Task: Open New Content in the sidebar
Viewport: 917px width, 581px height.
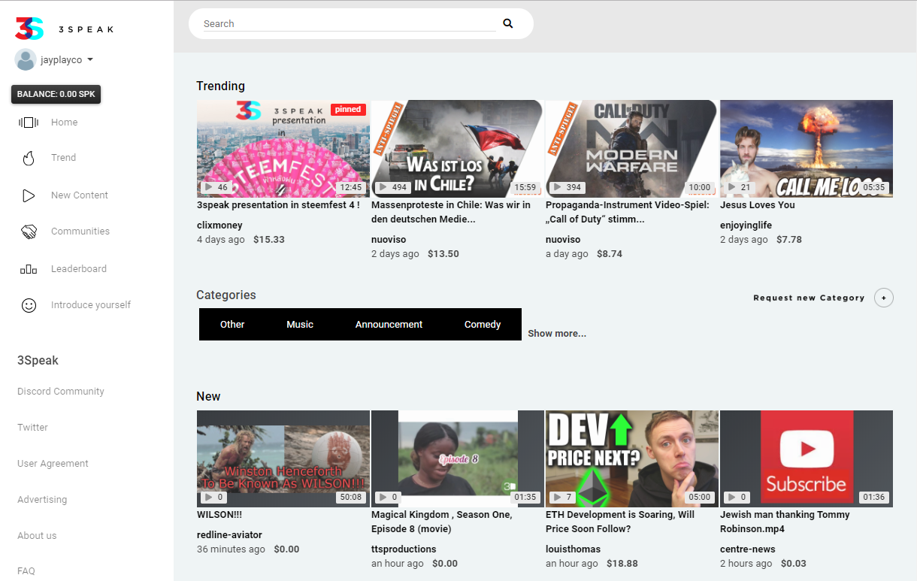Action: point(80,195)
